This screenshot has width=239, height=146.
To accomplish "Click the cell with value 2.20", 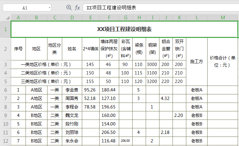I will (x=179, y=115).
